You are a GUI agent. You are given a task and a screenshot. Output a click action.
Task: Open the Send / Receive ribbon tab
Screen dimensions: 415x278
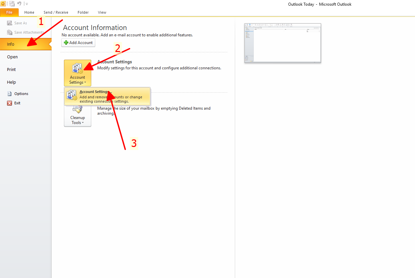pyautogui.click(x=56, y=12)
